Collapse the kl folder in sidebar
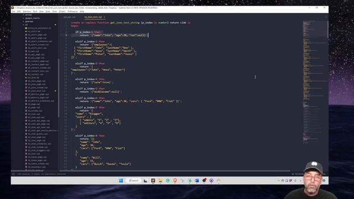This screenshot has width=354, height=199. [27, 24]
